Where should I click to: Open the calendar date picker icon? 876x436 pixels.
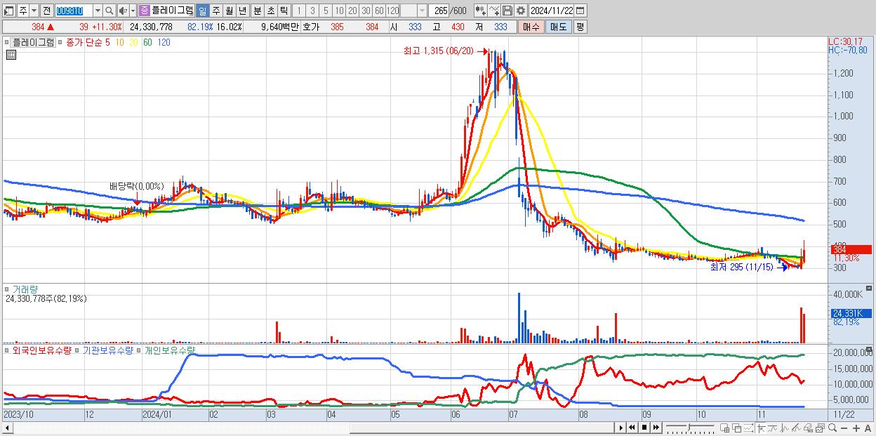pyautogui.click(x=580, y=11)
